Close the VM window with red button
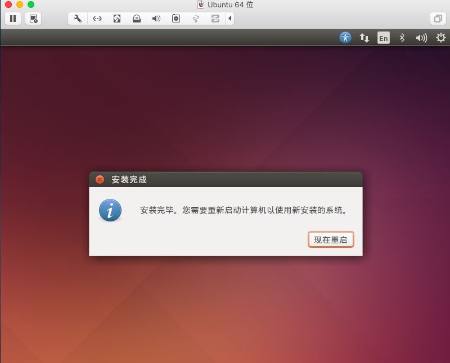The image size is (450, 363). tap(8, 4)
